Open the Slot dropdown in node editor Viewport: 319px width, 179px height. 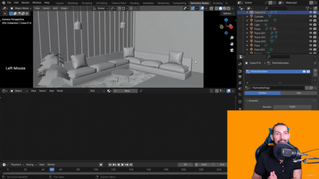coord(97,90)
